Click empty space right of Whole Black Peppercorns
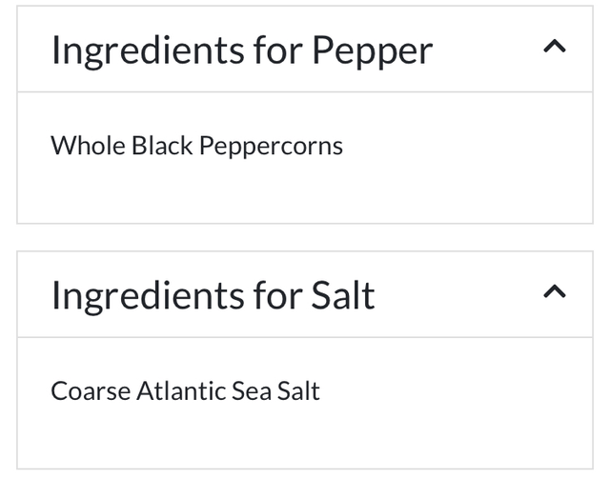Screen dimensions: 610x478 point(467,146)
